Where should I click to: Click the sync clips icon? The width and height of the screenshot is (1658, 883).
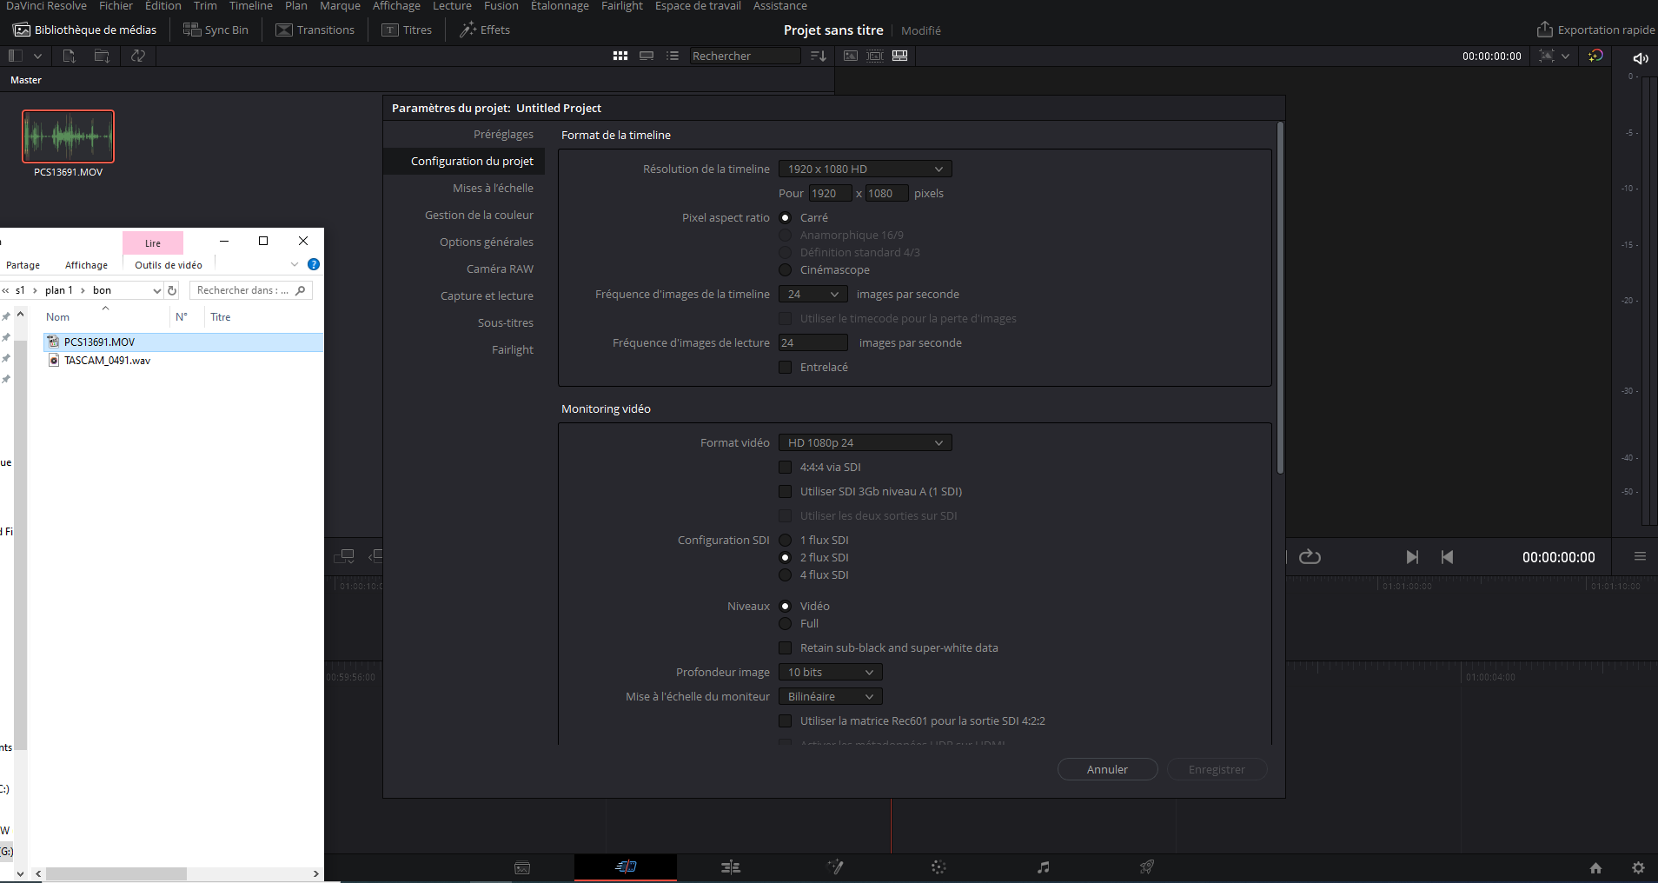[137, 56]
